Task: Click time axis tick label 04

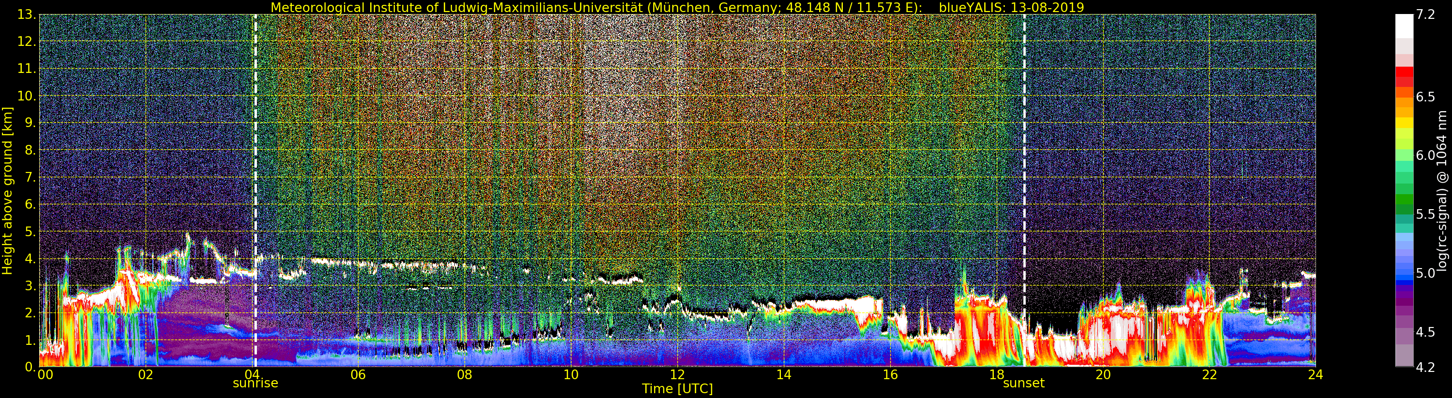Action: click(252, 375)
